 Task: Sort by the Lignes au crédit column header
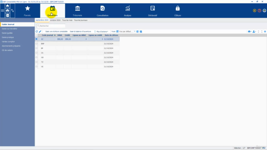(95, 35)
